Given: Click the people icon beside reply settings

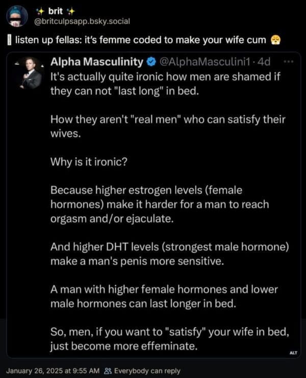Looking at the screenshot, I should pyautogui.click(x=107, y=370).
